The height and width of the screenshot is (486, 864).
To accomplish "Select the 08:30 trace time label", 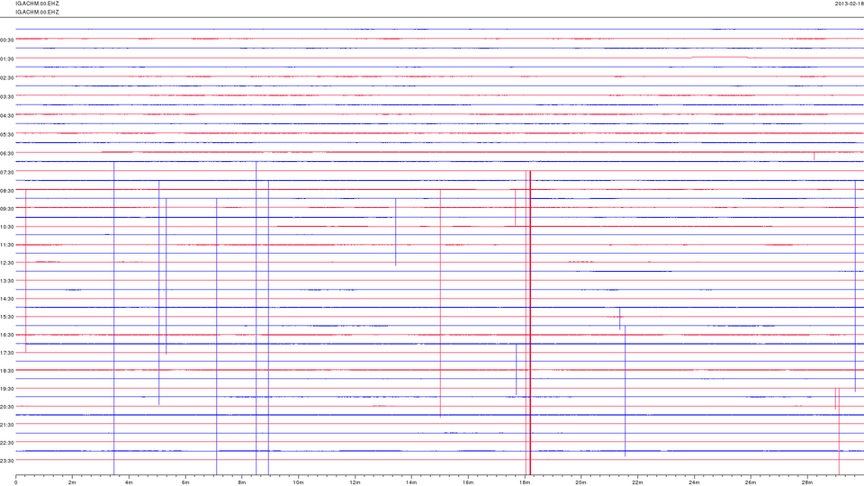I will [x=7, y=191].
